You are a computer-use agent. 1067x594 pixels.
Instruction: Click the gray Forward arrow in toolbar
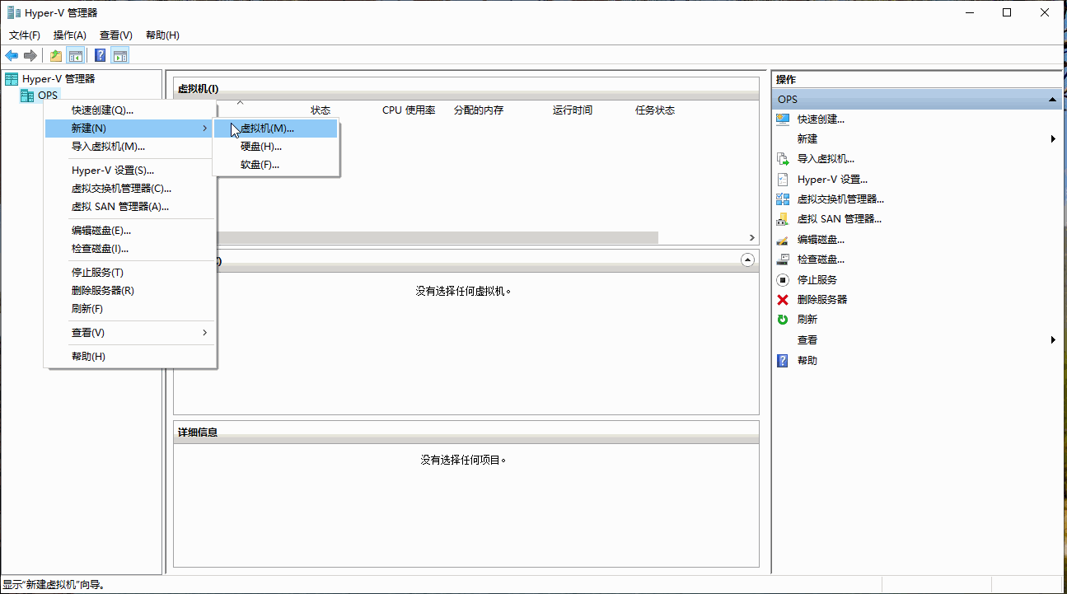coord(30,55)
